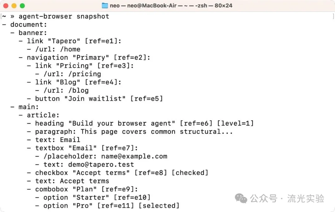
Task: Click the 'agent-browser snapshot' command text
Action: coord(64,16)
